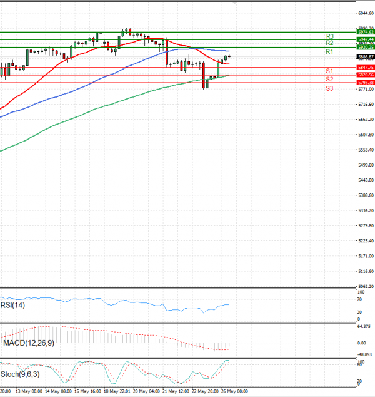
Task: Click the 14 May 08:00 time label
Action: coord(58,391)
